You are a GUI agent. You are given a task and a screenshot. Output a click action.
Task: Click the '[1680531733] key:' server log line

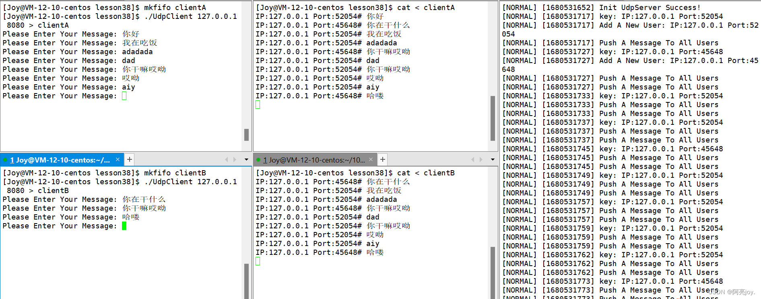tap(613, 96)
